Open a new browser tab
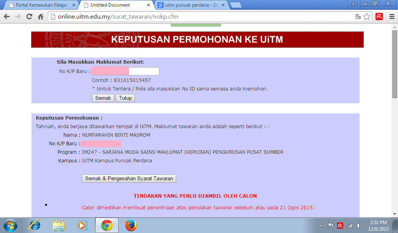The width and height of the screenshot is (398, 233). coord(236,5)
